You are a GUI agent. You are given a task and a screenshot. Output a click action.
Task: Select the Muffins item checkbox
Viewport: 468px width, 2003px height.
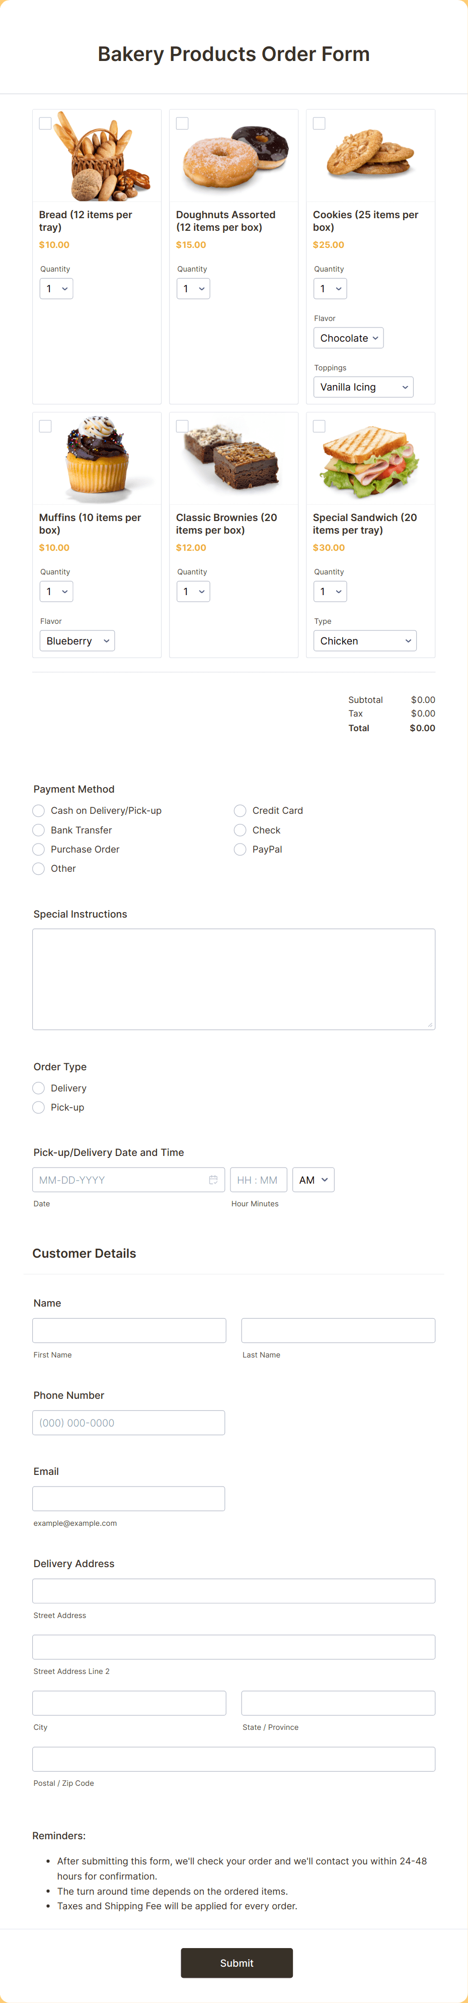45,425
